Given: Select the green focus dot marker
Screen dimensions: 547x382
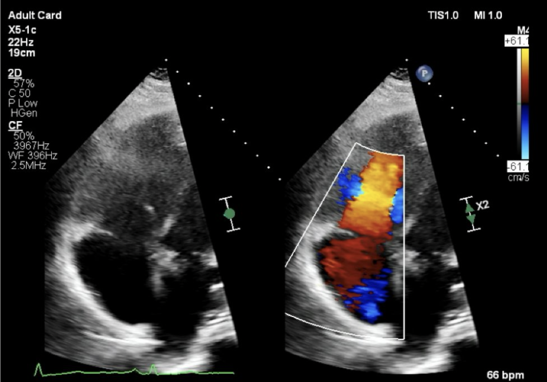Looking at the screenshot, I should click(229, 214).
